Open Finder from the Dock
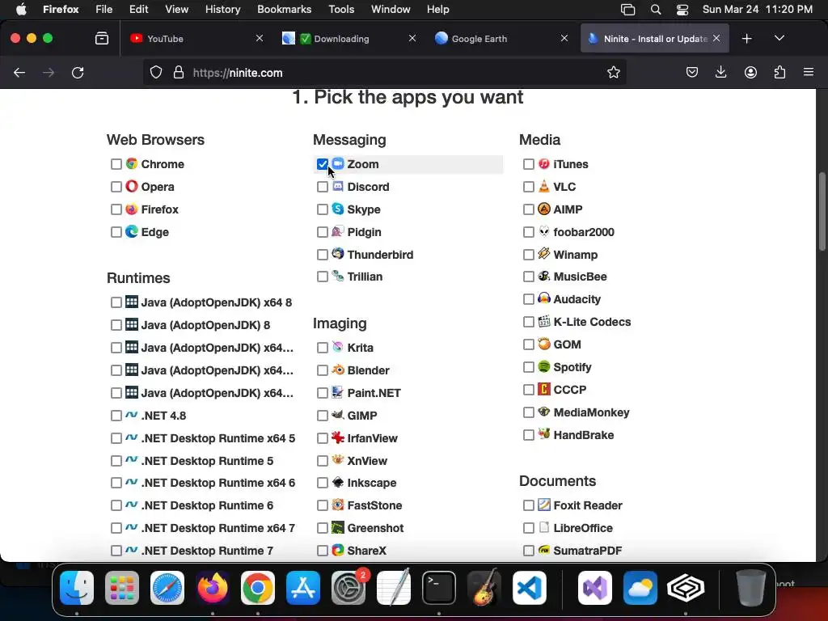The image size is (828, 621). (77, 588)
